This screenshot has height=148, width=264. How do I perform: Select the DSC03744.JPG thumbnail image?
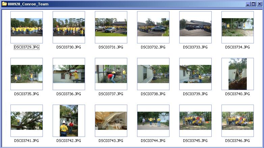point(153,121)
